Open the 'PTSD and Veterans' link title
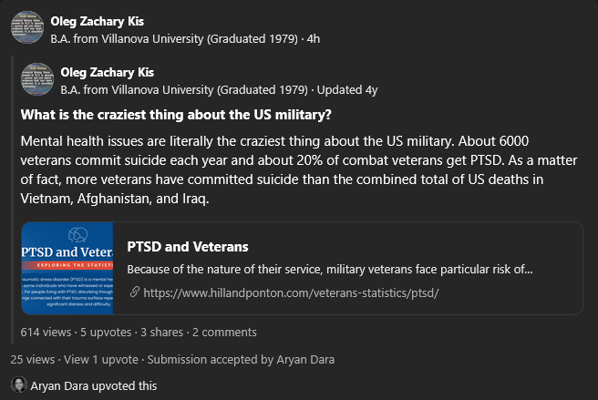 [188, 247]
